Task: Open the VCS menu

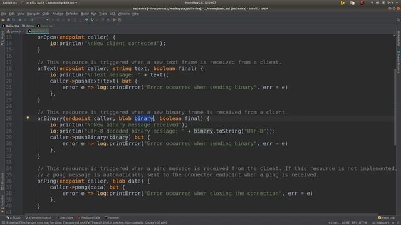Action: (113, 14)
